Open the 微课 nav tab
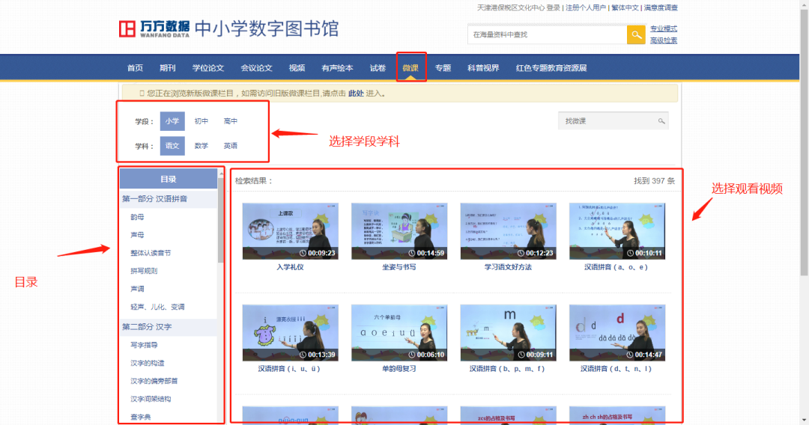 pos(410,68)
